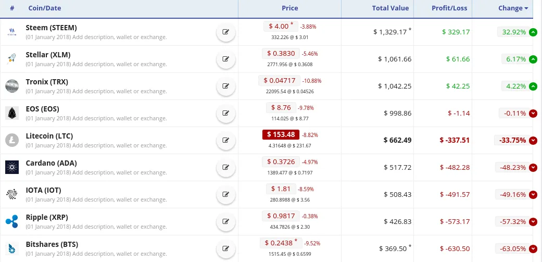The height and width of the screenshot is (262, 542).
Task: Click the EOS coin logo
Action: [x=12, y=113]
